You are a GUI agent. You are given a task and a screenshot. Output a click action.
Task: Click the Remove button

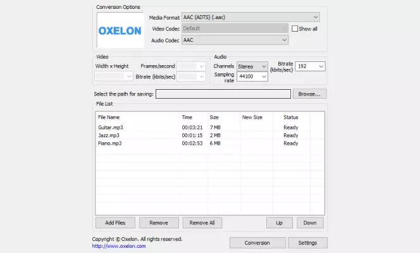point(159,223)
